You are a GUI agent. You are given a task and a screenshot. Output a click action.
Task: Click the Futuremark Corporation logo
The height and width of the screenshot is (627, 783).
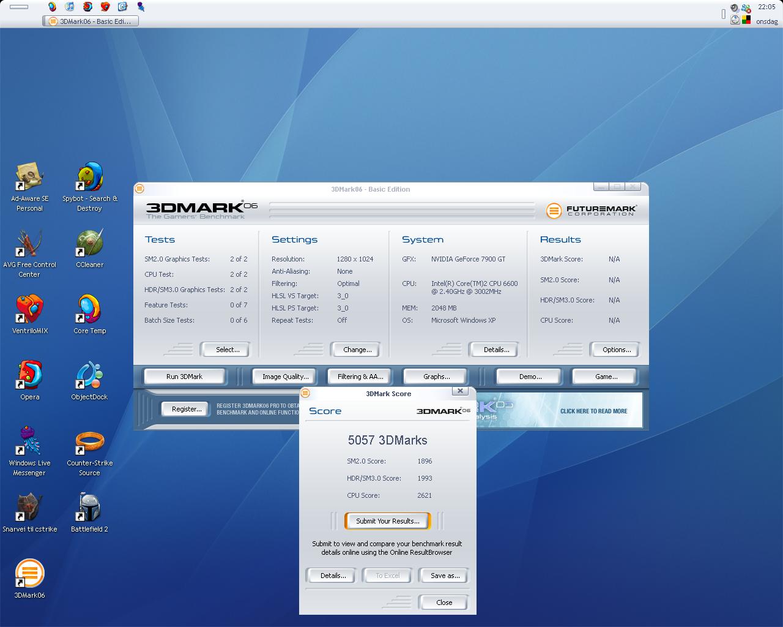click(591, 211)
